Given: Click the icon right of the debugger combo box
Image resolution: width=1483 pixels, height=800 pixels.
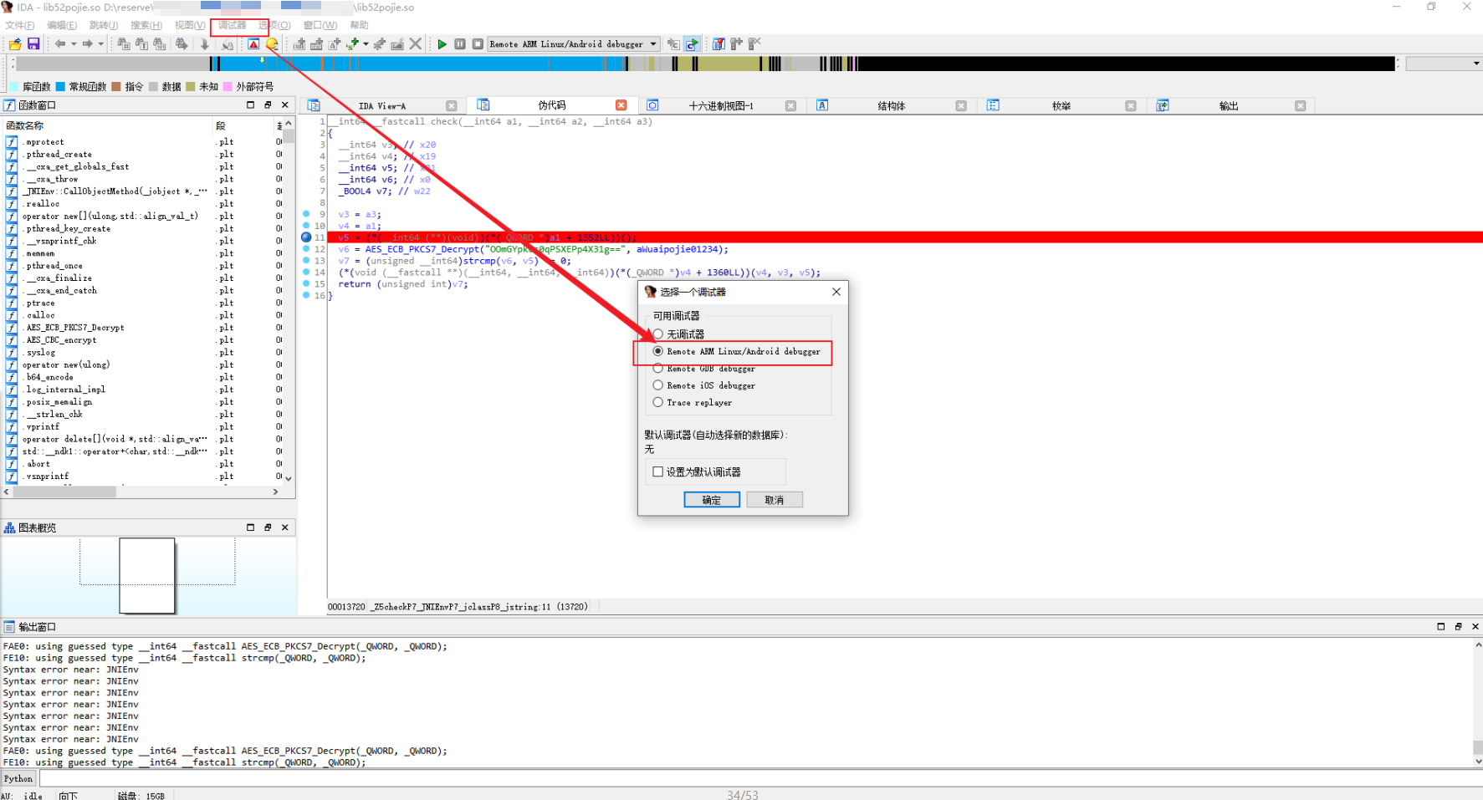Looking at the screenshot, I should (x=673, y=43).
